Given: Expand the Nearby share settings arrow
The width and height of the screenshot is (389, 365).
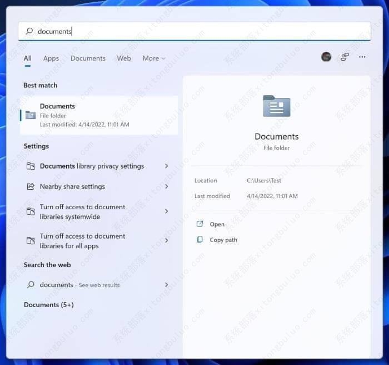Looking at the screenshot, I should coord(166,186).
